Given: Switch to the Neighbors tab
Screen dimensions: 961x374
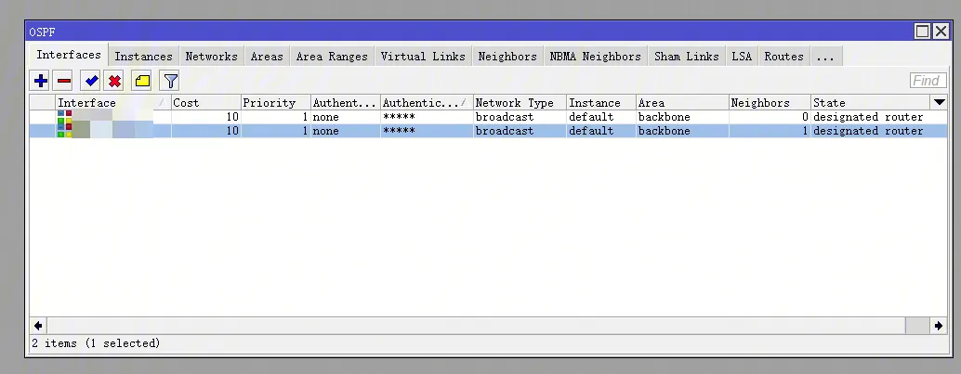Looking at the screenshot, I should coord(507,57).
